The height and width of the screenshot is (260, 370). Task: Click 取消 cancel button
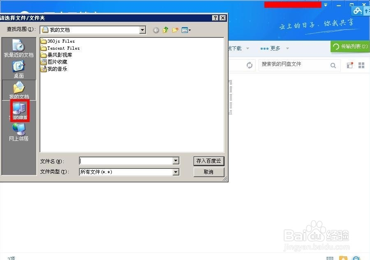click(208, 172)
